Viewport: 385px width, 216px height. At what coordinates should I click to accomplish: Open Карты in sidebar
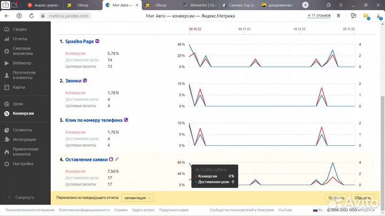coord(19,87)
